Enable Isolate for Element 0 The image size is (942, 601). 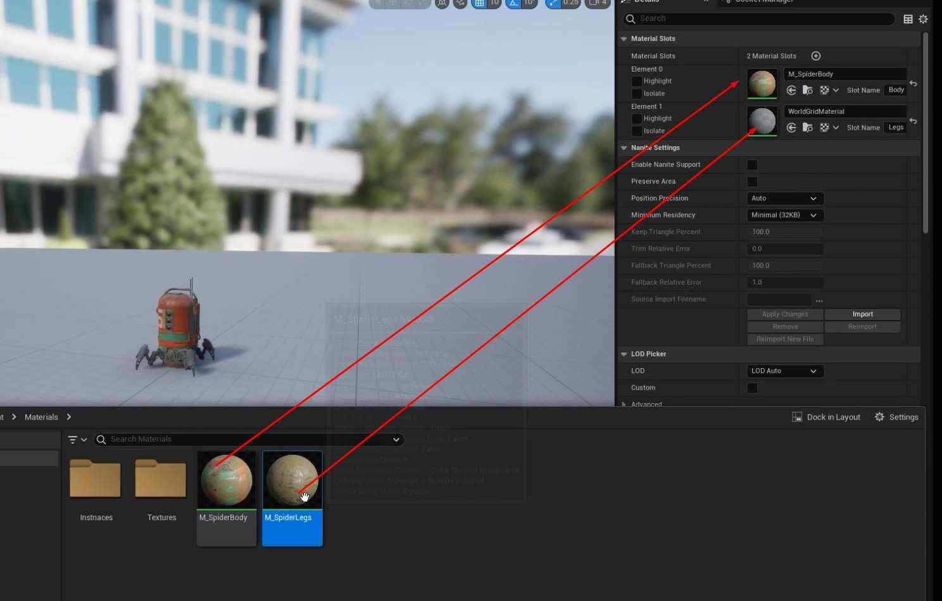click(x=637, y=94)
